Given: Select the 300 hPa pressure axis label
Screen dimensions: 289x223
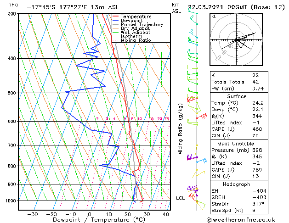Looking at the screenshot, I should pos(13,14).
